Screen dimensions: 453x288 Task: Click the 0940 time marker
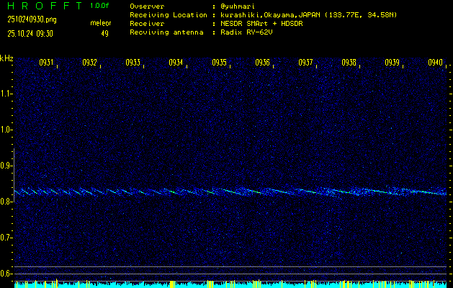click(x=434, y=63)
